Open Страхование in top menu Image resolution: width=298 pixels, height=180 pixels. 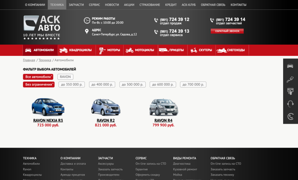click(x=150, y=5)
